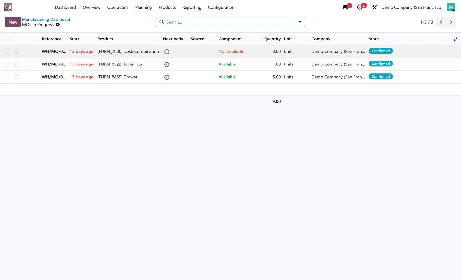Switch company via Demo Company (San Francisco)
This screenshot has height=280, width=461.
(x=412, y=7)
